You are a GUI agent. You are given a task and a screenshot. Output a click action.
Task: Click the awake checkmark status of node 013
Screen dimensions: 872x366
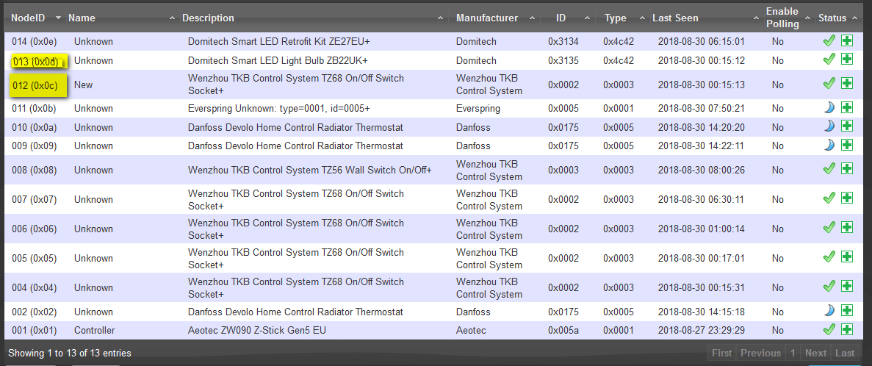tap(829, 59)
